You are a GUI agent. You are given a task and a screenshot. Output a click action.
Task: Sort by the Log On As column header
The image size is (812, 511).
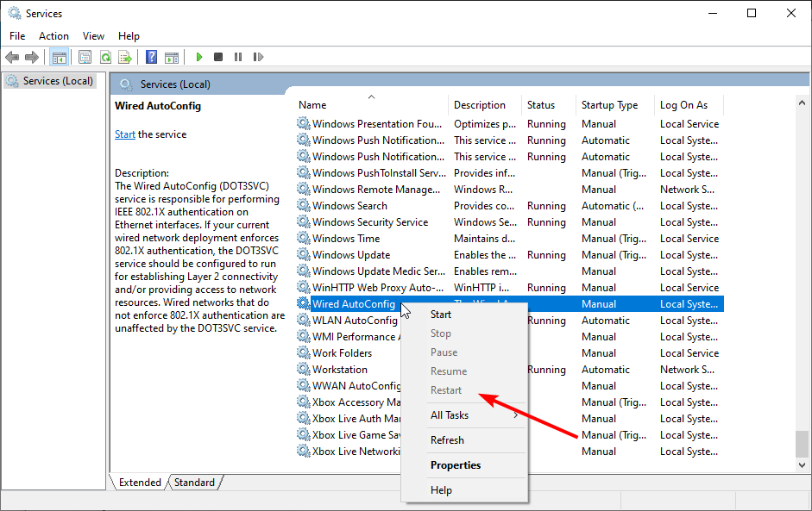(x=689, y=105)
